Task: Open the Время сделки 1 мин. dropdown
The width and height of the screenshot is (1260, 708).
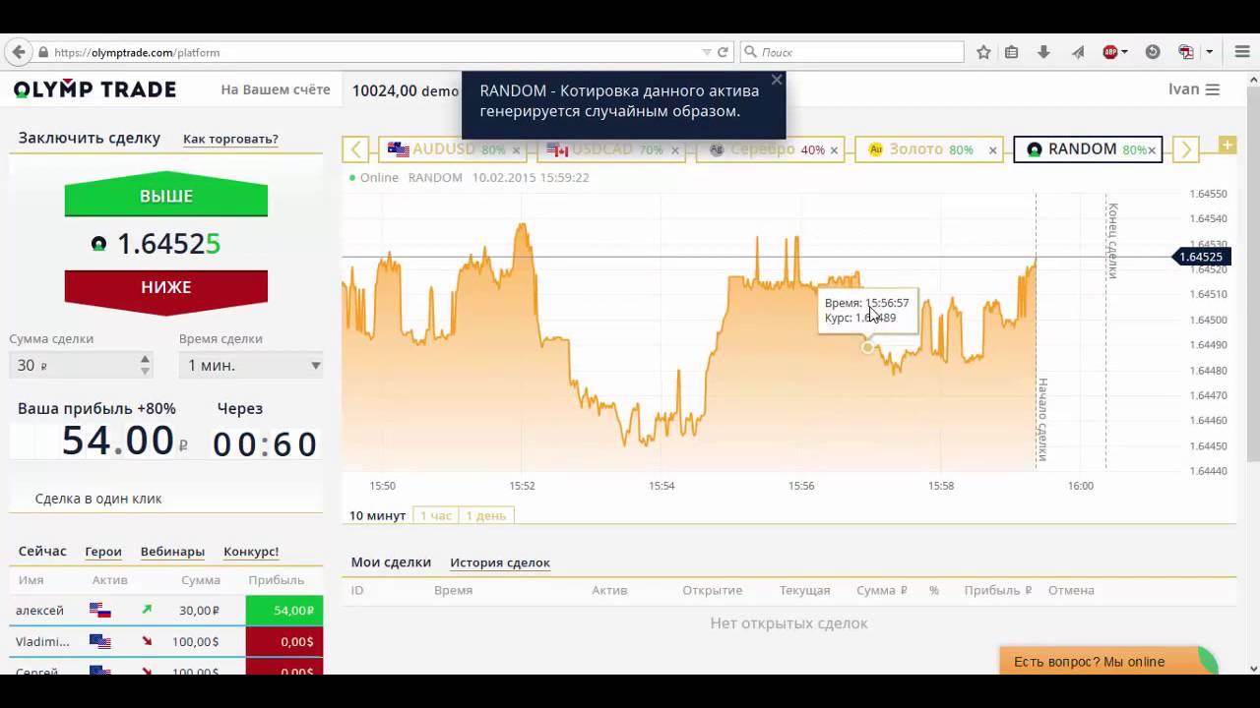Action: pos(251,365)
